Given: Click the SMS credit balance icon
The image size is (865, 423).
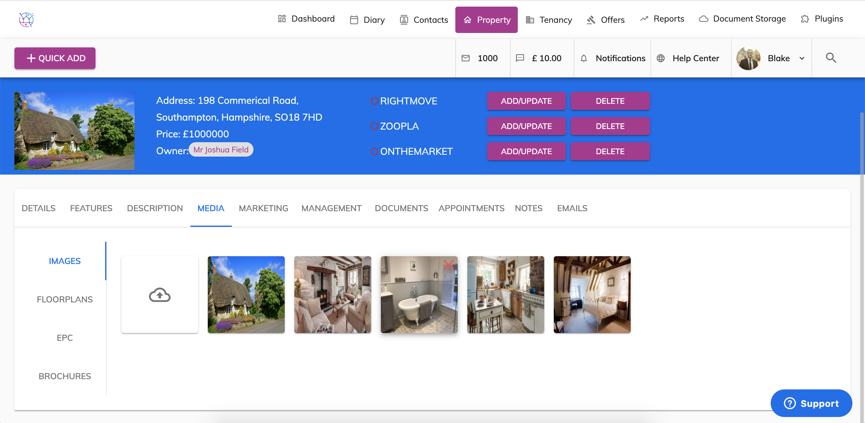Looking at the screenshot, I should [x=520, y=58].
